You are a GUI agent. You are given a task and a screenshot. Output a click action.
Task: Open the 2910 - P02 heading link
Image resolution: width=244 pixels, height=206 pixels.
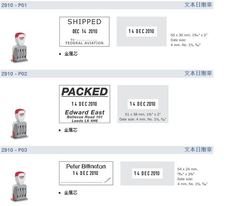click(x=14, y=74)
